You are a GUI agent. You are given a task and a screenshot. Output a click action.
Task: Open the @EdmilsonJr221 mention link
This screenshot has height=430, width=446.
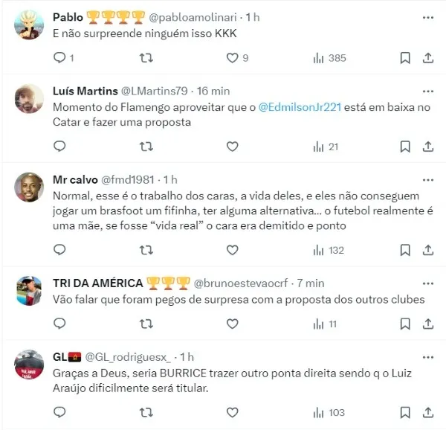(300, 107)
